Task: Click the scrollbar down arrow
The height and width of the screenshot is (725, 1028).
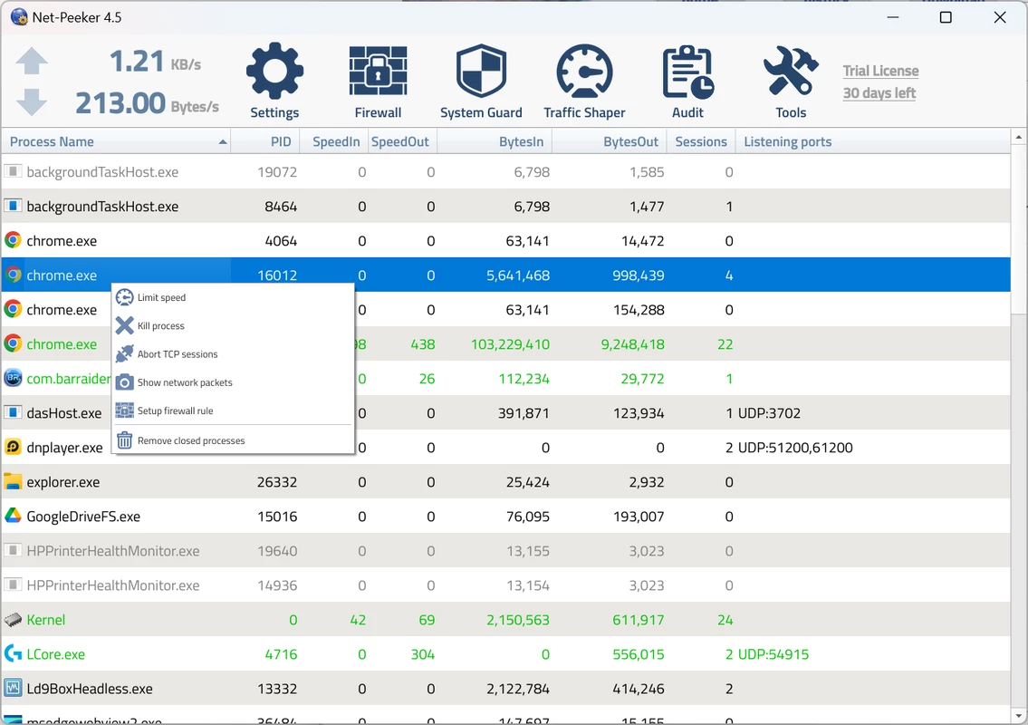Action: (1019, 715)
